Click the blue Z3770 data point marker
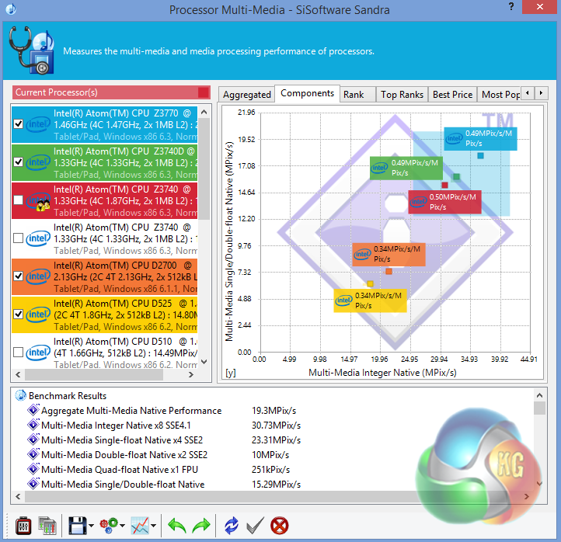The width and height of the screenshot is (561, 542). [480, 155]
